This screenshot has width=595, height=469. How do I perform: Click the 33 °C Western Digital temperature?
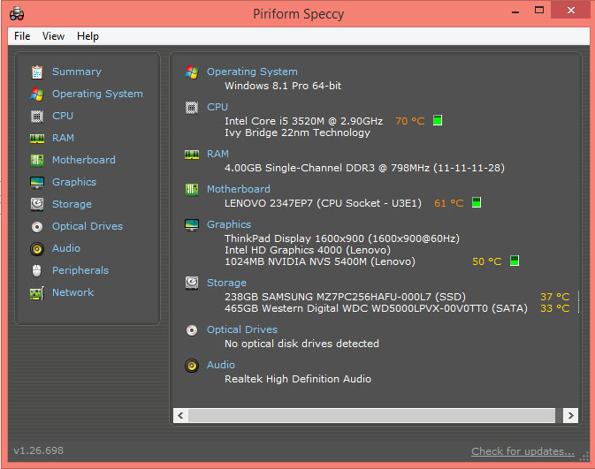point(555,308)
